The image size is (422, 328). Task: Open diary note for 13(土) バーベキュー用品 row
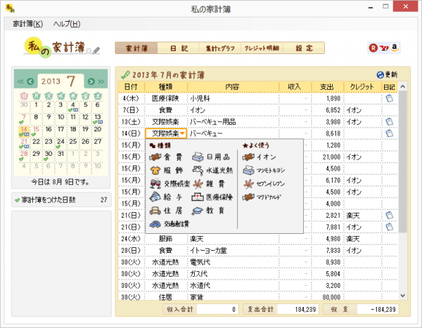pos(389,122)
